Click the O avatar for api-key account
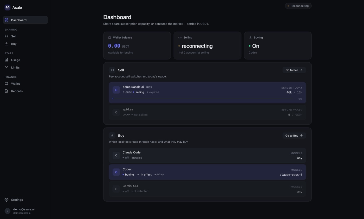This screenshot has height=219, width=364. point(116,112)
